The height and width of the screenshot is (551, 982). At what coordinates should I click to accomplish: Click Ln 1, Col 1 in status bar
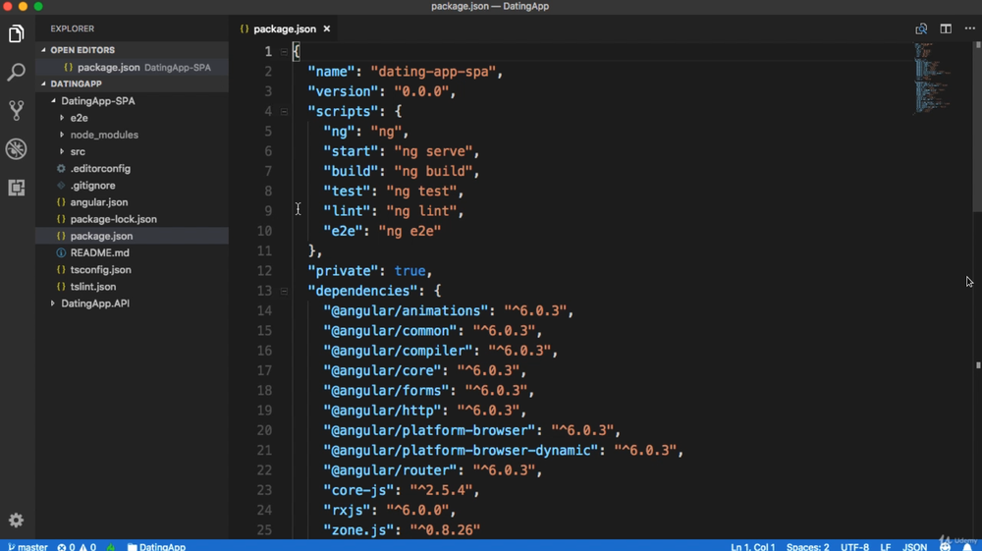coord(753,547)
